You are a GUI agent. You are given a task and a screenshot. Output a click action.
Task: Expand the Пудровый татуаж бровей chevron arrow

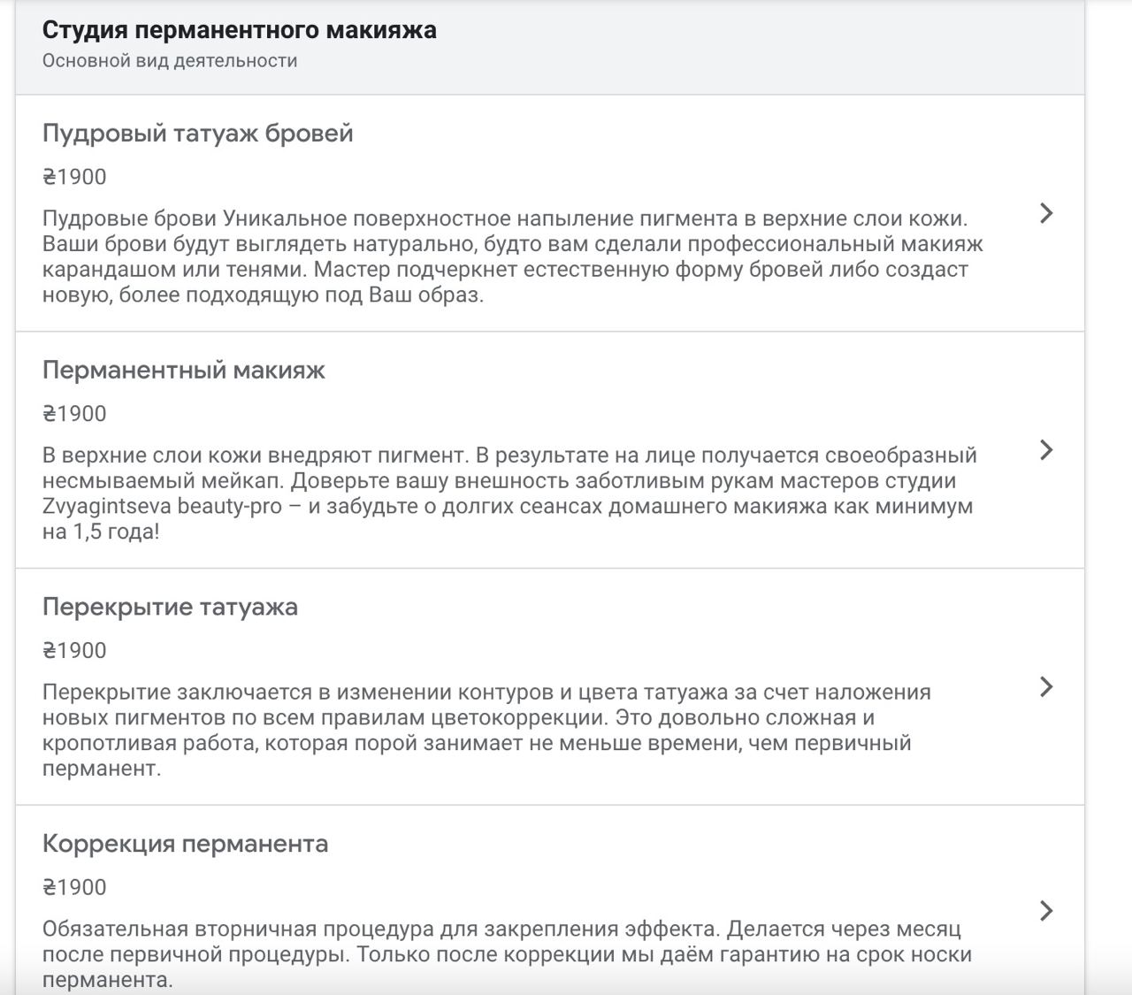click(1046, 213)
